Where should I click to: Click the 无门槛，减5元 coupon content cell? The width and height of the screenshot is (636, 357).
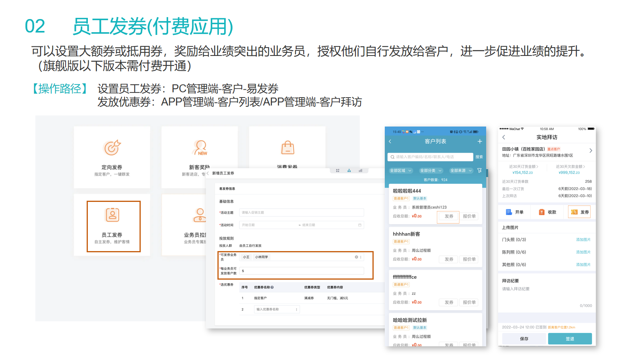point(337,298)
